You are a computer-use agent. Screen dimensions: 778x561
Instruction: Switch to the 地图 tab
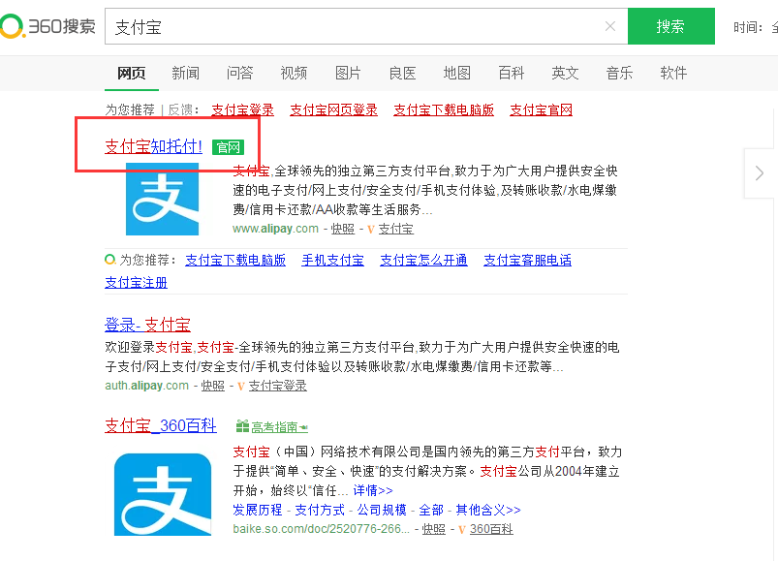[x=457, y=74]
